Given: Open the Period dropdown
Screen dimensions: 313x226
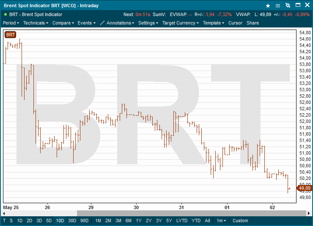Looking at the screenshot, I should click(11, 23).
